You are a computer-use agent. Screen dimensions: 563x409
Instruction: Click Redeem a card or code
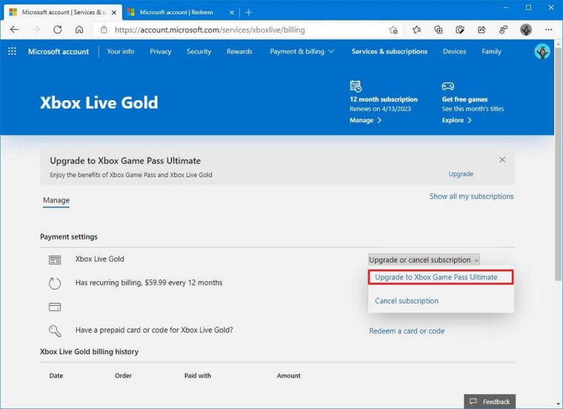407,331
